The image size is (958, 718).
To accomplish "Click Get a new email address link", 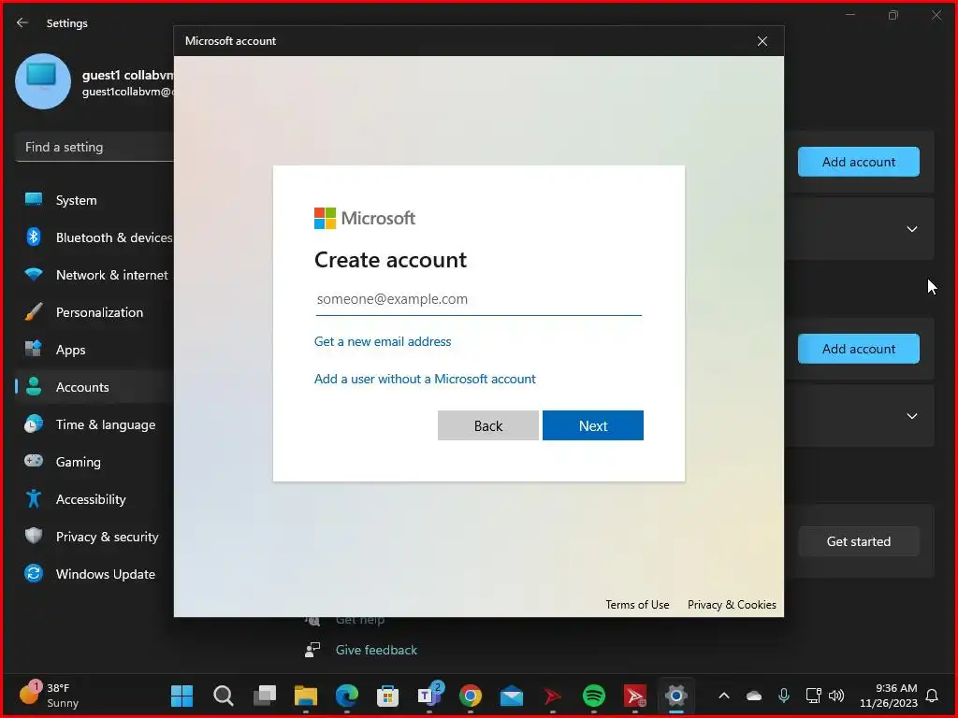I will pos(383,341).
